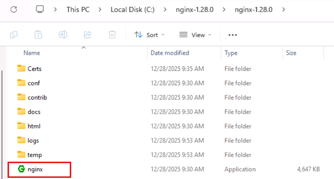Select the temp folder icon

point(21,154)
